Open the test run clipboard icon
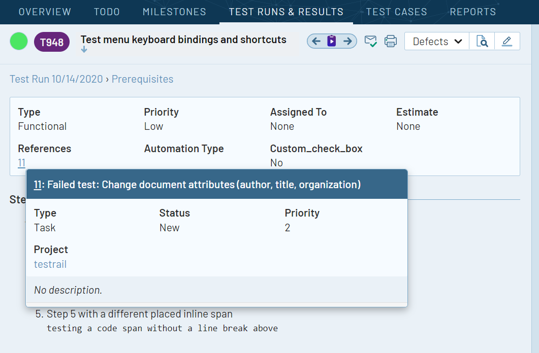 tap(332, 41)
